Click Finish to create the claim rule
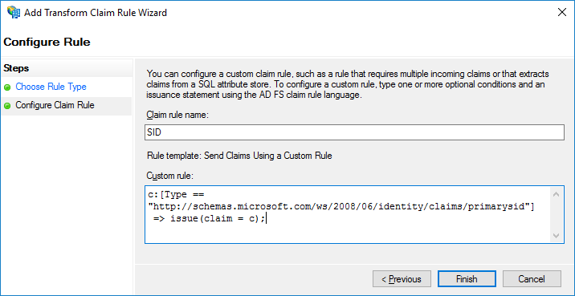Image resolution: width=575 pixels, height=296 pixels. click(x=467, y=279)
